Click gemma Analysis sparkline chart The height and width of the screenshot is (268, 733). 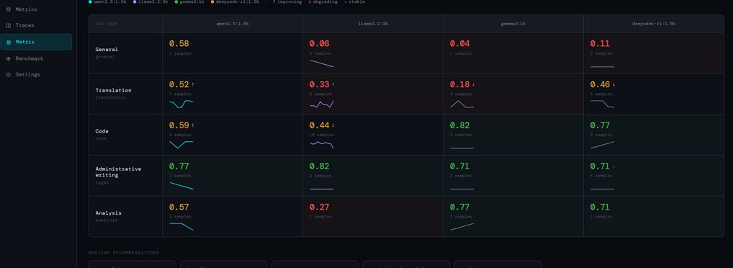pos(462,226)
